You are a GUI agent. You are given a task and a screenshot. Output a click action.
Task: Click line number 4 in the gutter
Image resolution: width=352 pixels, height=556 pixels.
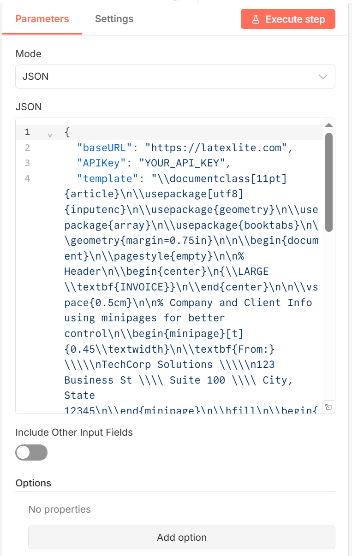(27, 178)
